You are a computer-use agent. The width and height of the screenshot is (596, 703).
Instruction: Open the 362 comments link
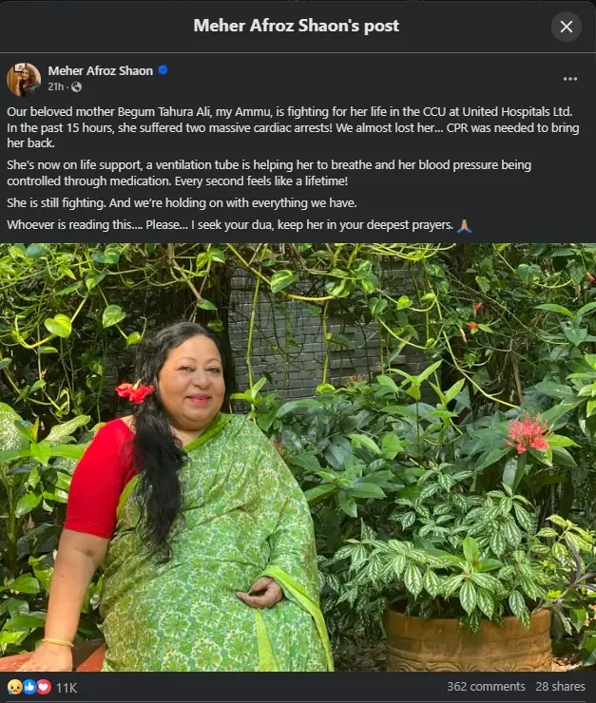(x=486, y=687)
